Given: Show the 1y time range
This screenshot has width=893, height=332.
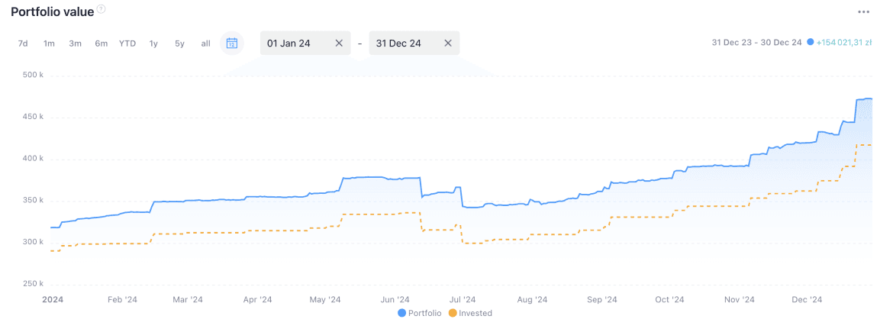Looking at the screenshot, I should click(x=153, y=44).
